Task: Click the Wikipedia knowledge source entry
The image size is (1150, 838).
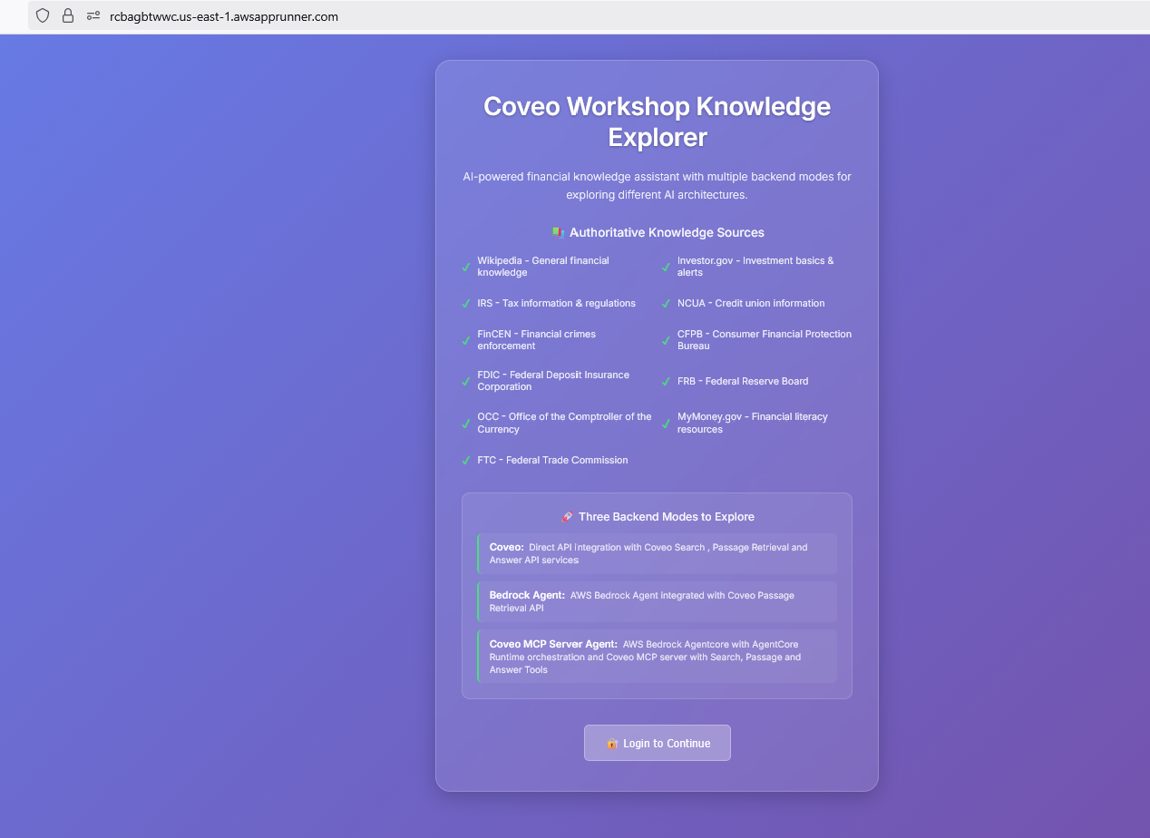Action: tap(542, 266)
